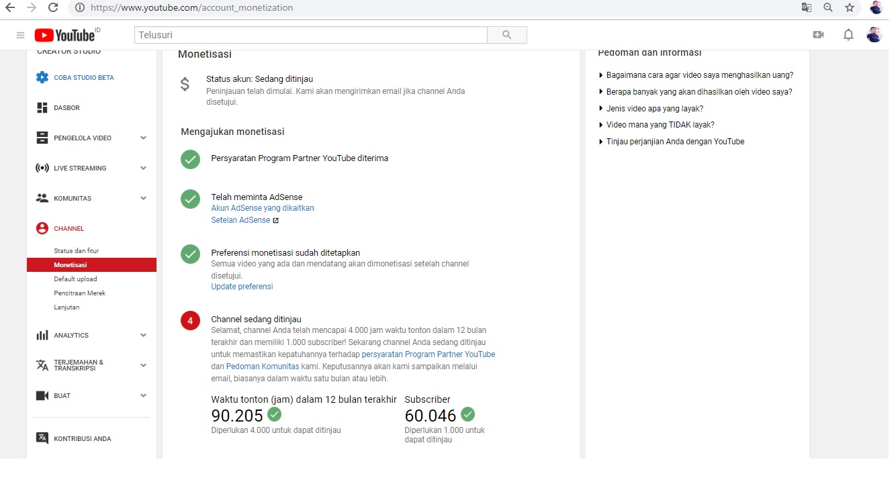Open the YouTube account avatar menu
The image size is (896, 486).
(x=875, y=35)
